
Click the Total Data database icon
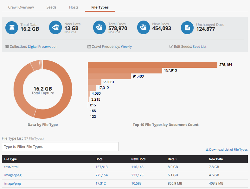tap(12, 28)
